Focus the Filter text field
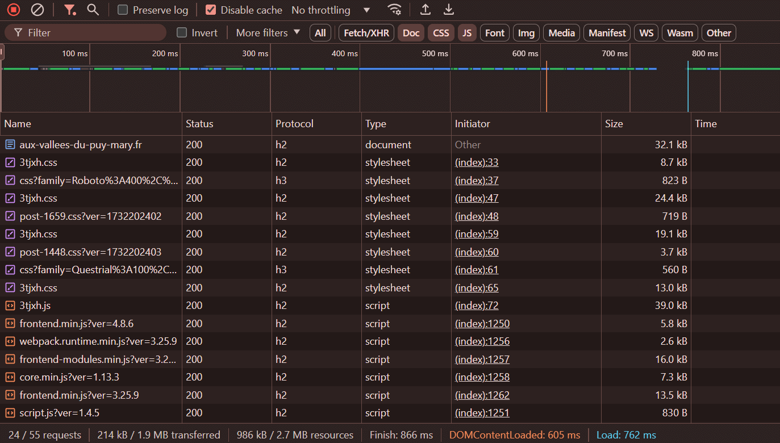This screenshot has width=780, height=443. (85, 32)
